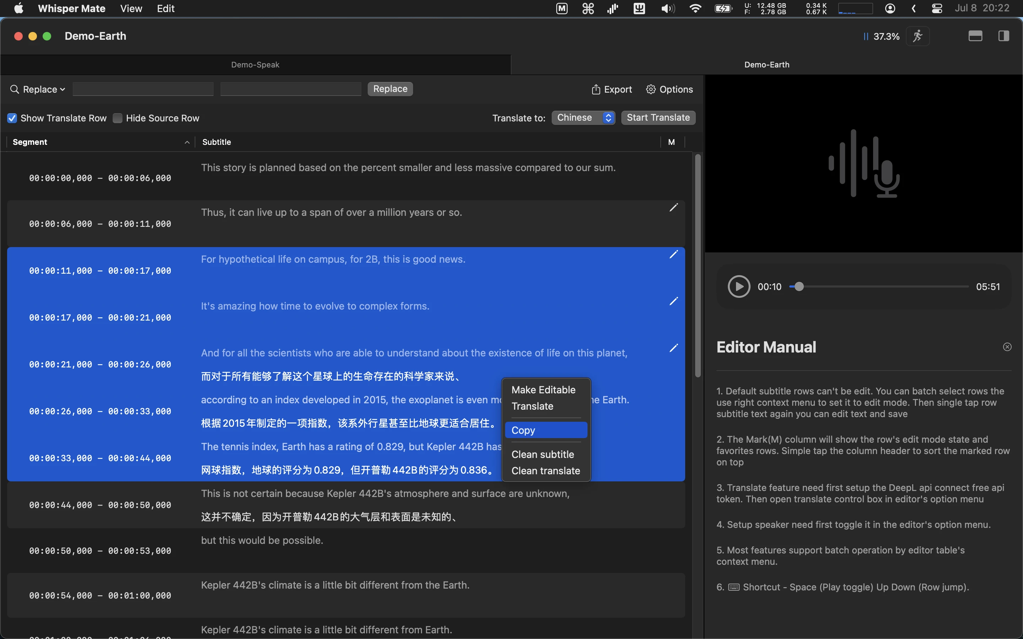Click pencil icon on the 00:00:17,000 row
Screen dimensions: 1023x639
(x=674, y=301)
